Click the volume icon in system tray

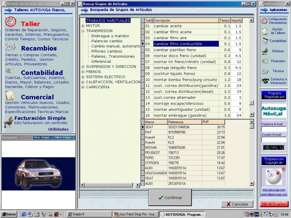pos(261,215)
